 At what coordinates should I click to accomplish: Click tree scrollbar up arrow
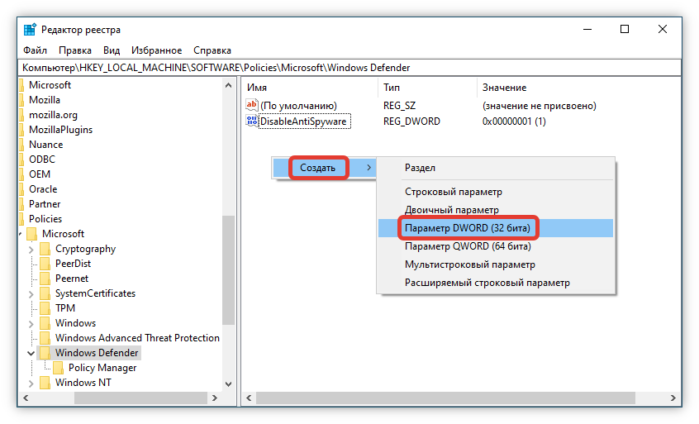[228, 85]
